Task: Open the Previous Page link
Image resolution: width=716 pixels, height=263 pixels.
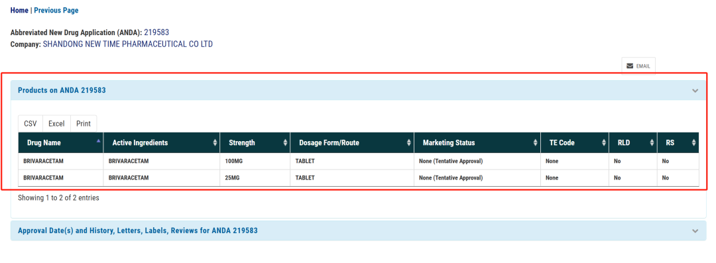Action: 56,10
